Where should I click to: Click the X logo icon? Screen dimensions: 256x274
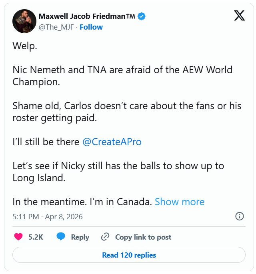pos(239,16)
